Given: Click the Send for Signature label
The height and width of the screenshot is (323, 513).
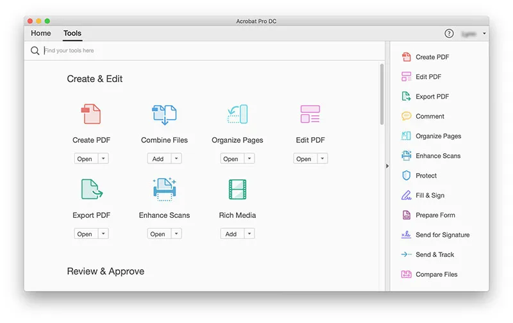Looking at the screenshot, I should (442, 235).
